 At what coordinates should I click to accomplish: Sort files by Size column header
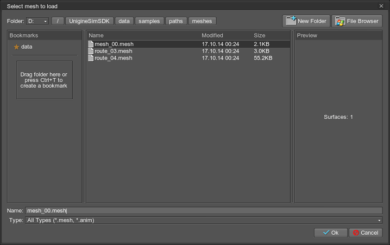coord(270,35)
